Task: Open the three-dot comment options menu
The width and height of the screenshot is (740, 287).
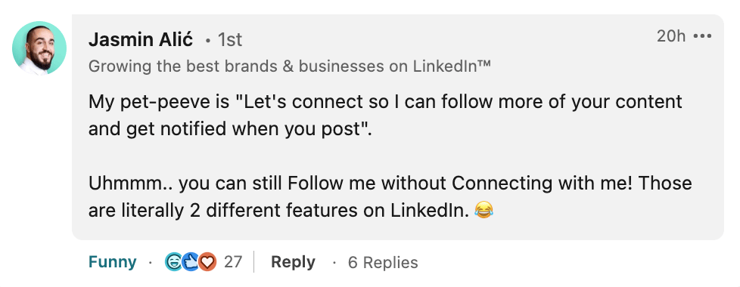Action: coord(702,35)
